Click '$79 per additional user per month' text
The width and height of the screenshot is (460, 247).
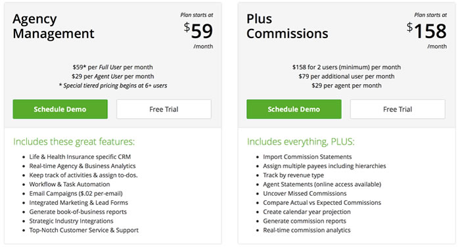pyautogui.click(x=346, y=77)
